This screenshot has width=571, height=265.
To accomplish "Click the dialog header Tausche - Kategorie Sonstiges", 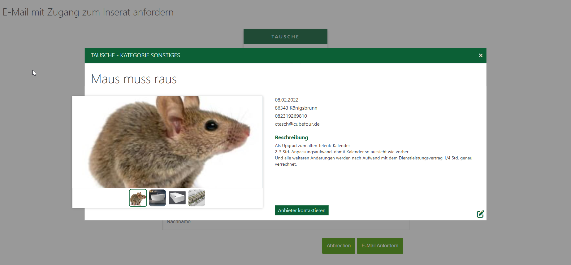I will (x=135, y=55).
